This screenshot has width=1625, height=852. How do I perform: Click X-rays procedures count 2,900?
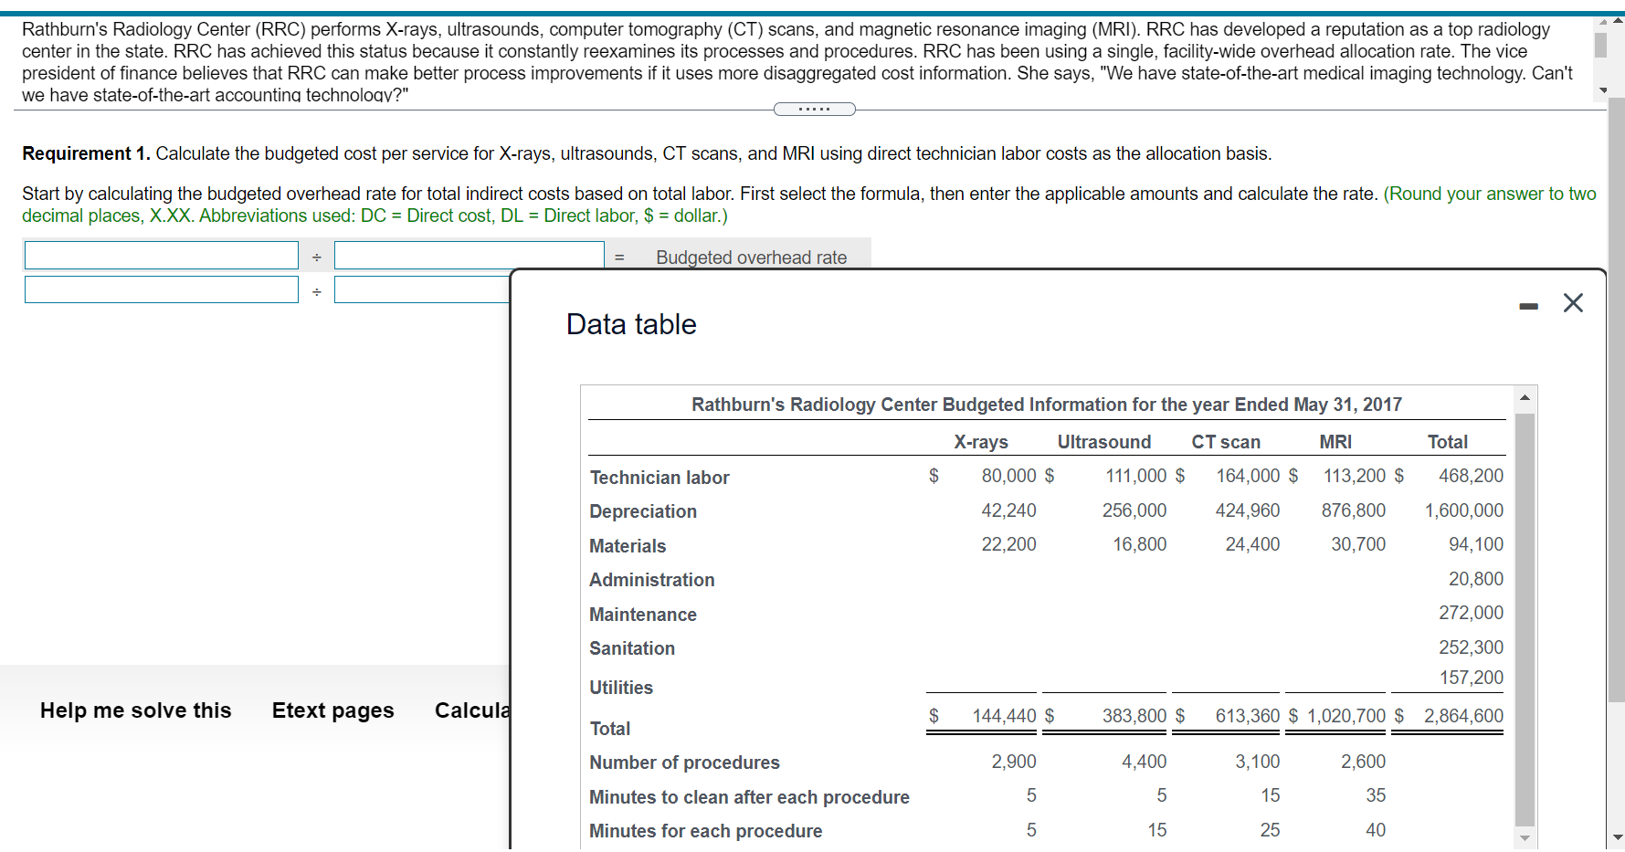[1014, 762]
